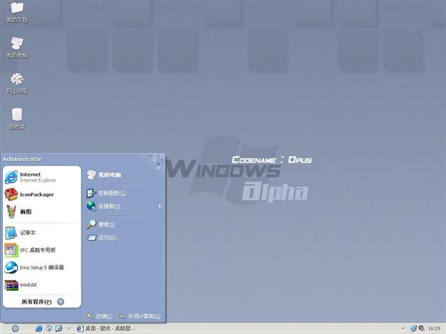Click the round dark system tray icon

pyautogui.click(x=421, y=328)
